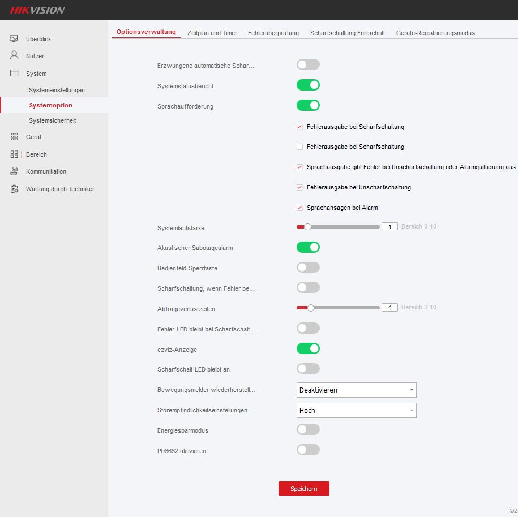Click the Abfrageverlustzeiten value input field
518x517 pixels.
(x=389, y=308)
